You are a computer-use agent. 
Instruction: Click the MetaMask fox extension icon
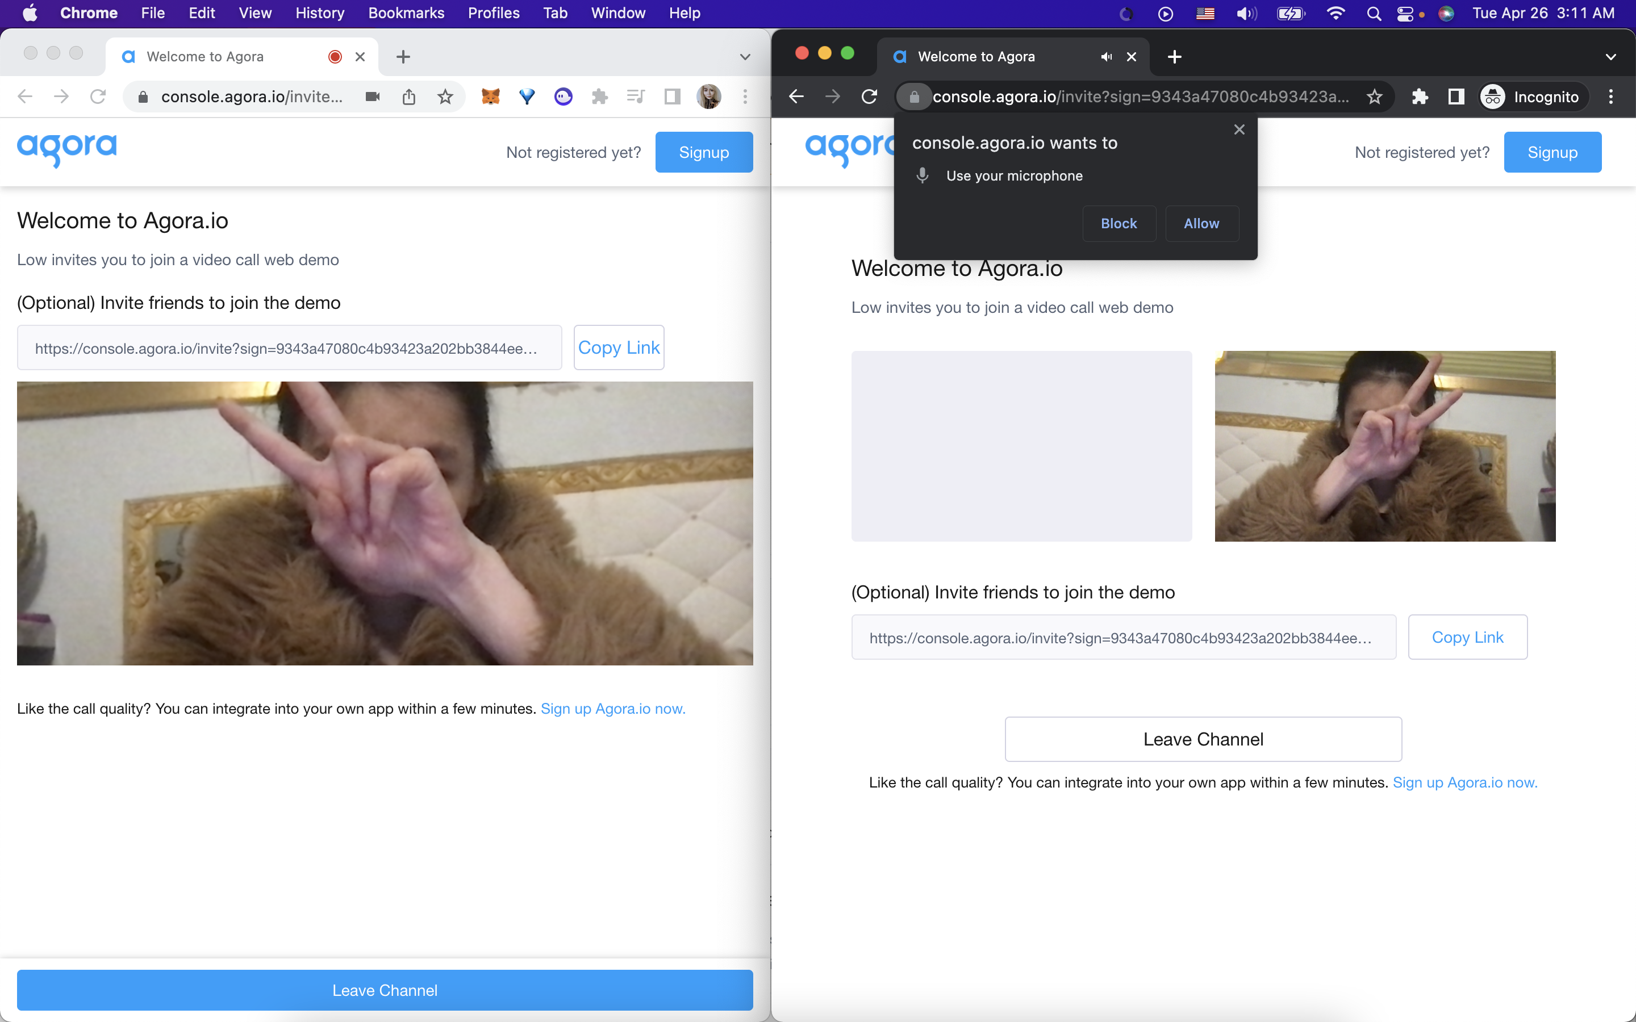(490, 97)
